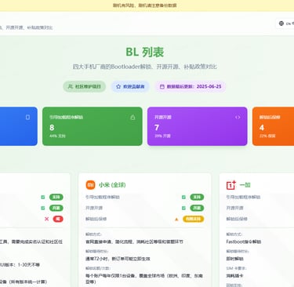
Task: Click the red X icon on left card
Action: [x=46, y=219]
